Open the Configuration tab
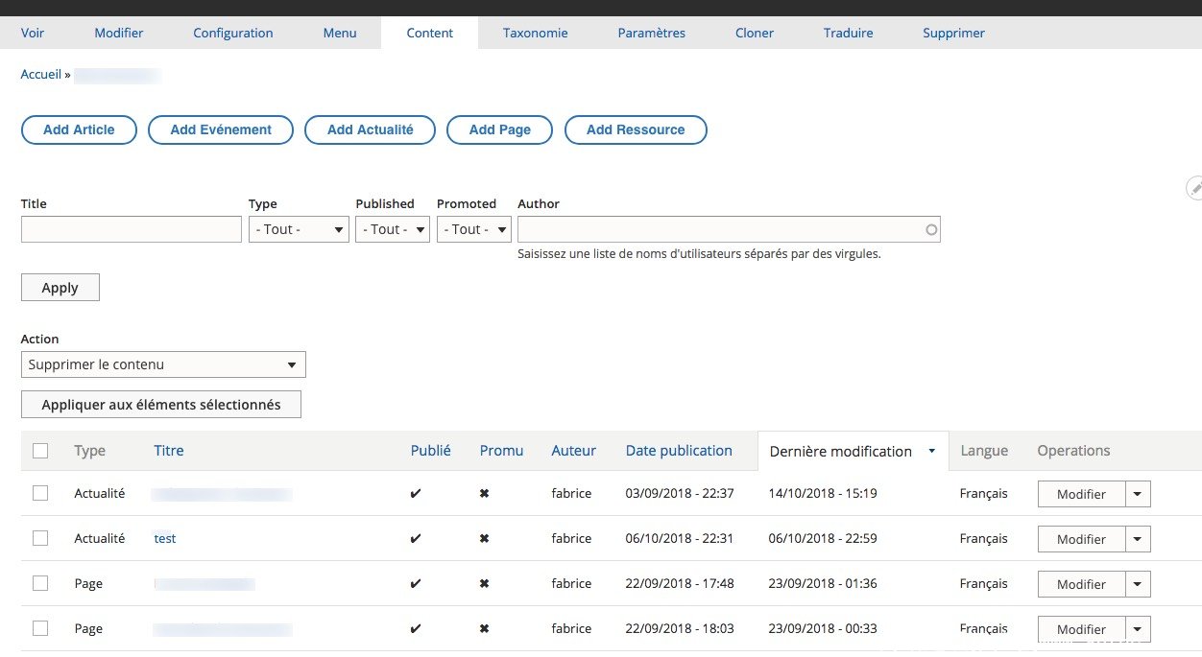Viewport: 1202px width, 657px height. (x=233, y=33)
